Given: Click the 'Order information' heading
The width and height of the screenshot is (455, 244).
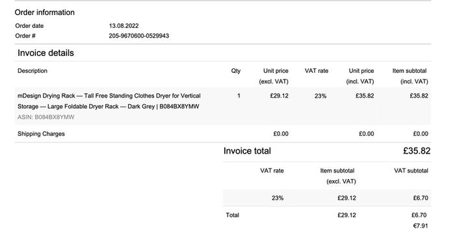Looking at the screenshot, I should click(x=45, y=12).
